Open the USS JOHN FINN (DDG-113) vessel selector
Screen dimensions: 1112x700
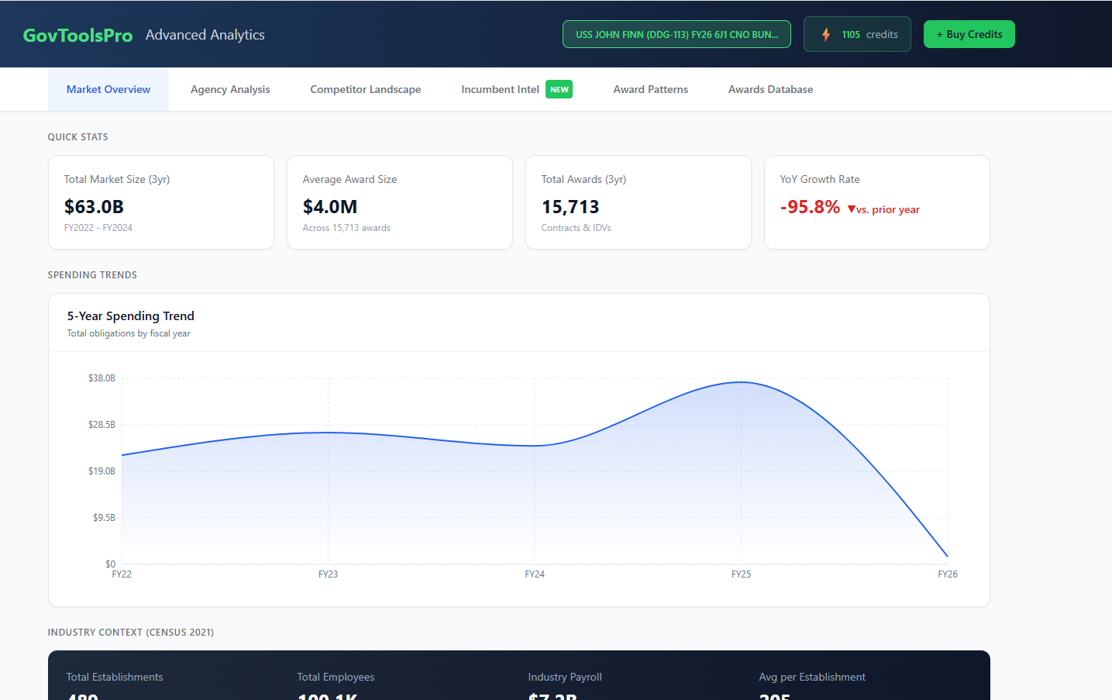click(x=676, y=34)
